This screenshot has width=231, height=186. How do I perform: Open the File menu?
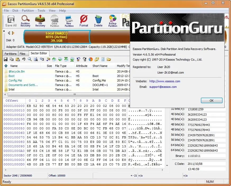click(6, 11)
